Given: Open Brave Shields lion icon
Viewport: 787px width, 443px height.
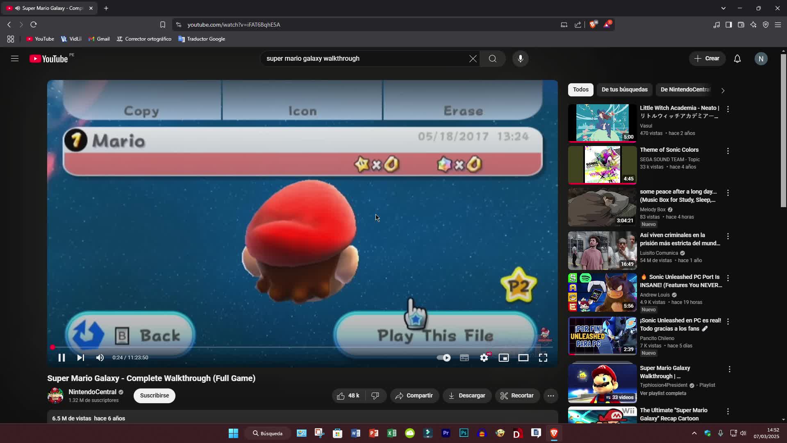Looking at the screenshot, I should (x=593, y=25).
